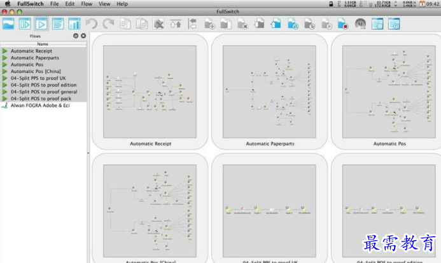Click the Redo arrow in toolbar
Screen dimensions: 441x263
coord(108,24)
